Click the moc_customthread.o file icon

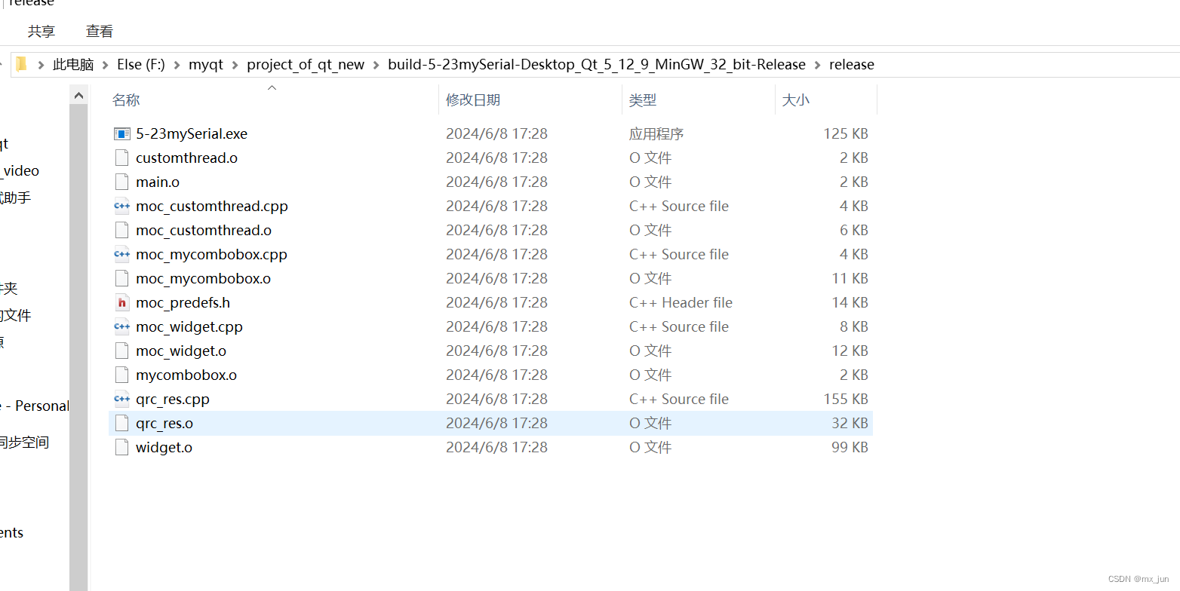click(x=121, y=230)
